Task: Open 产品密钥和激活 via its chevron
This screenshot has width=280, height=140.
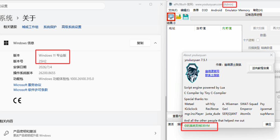Action: coord(155,133)
